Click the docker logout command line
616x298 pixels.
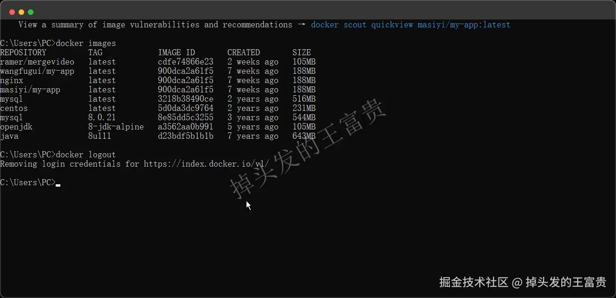point(58,155)
